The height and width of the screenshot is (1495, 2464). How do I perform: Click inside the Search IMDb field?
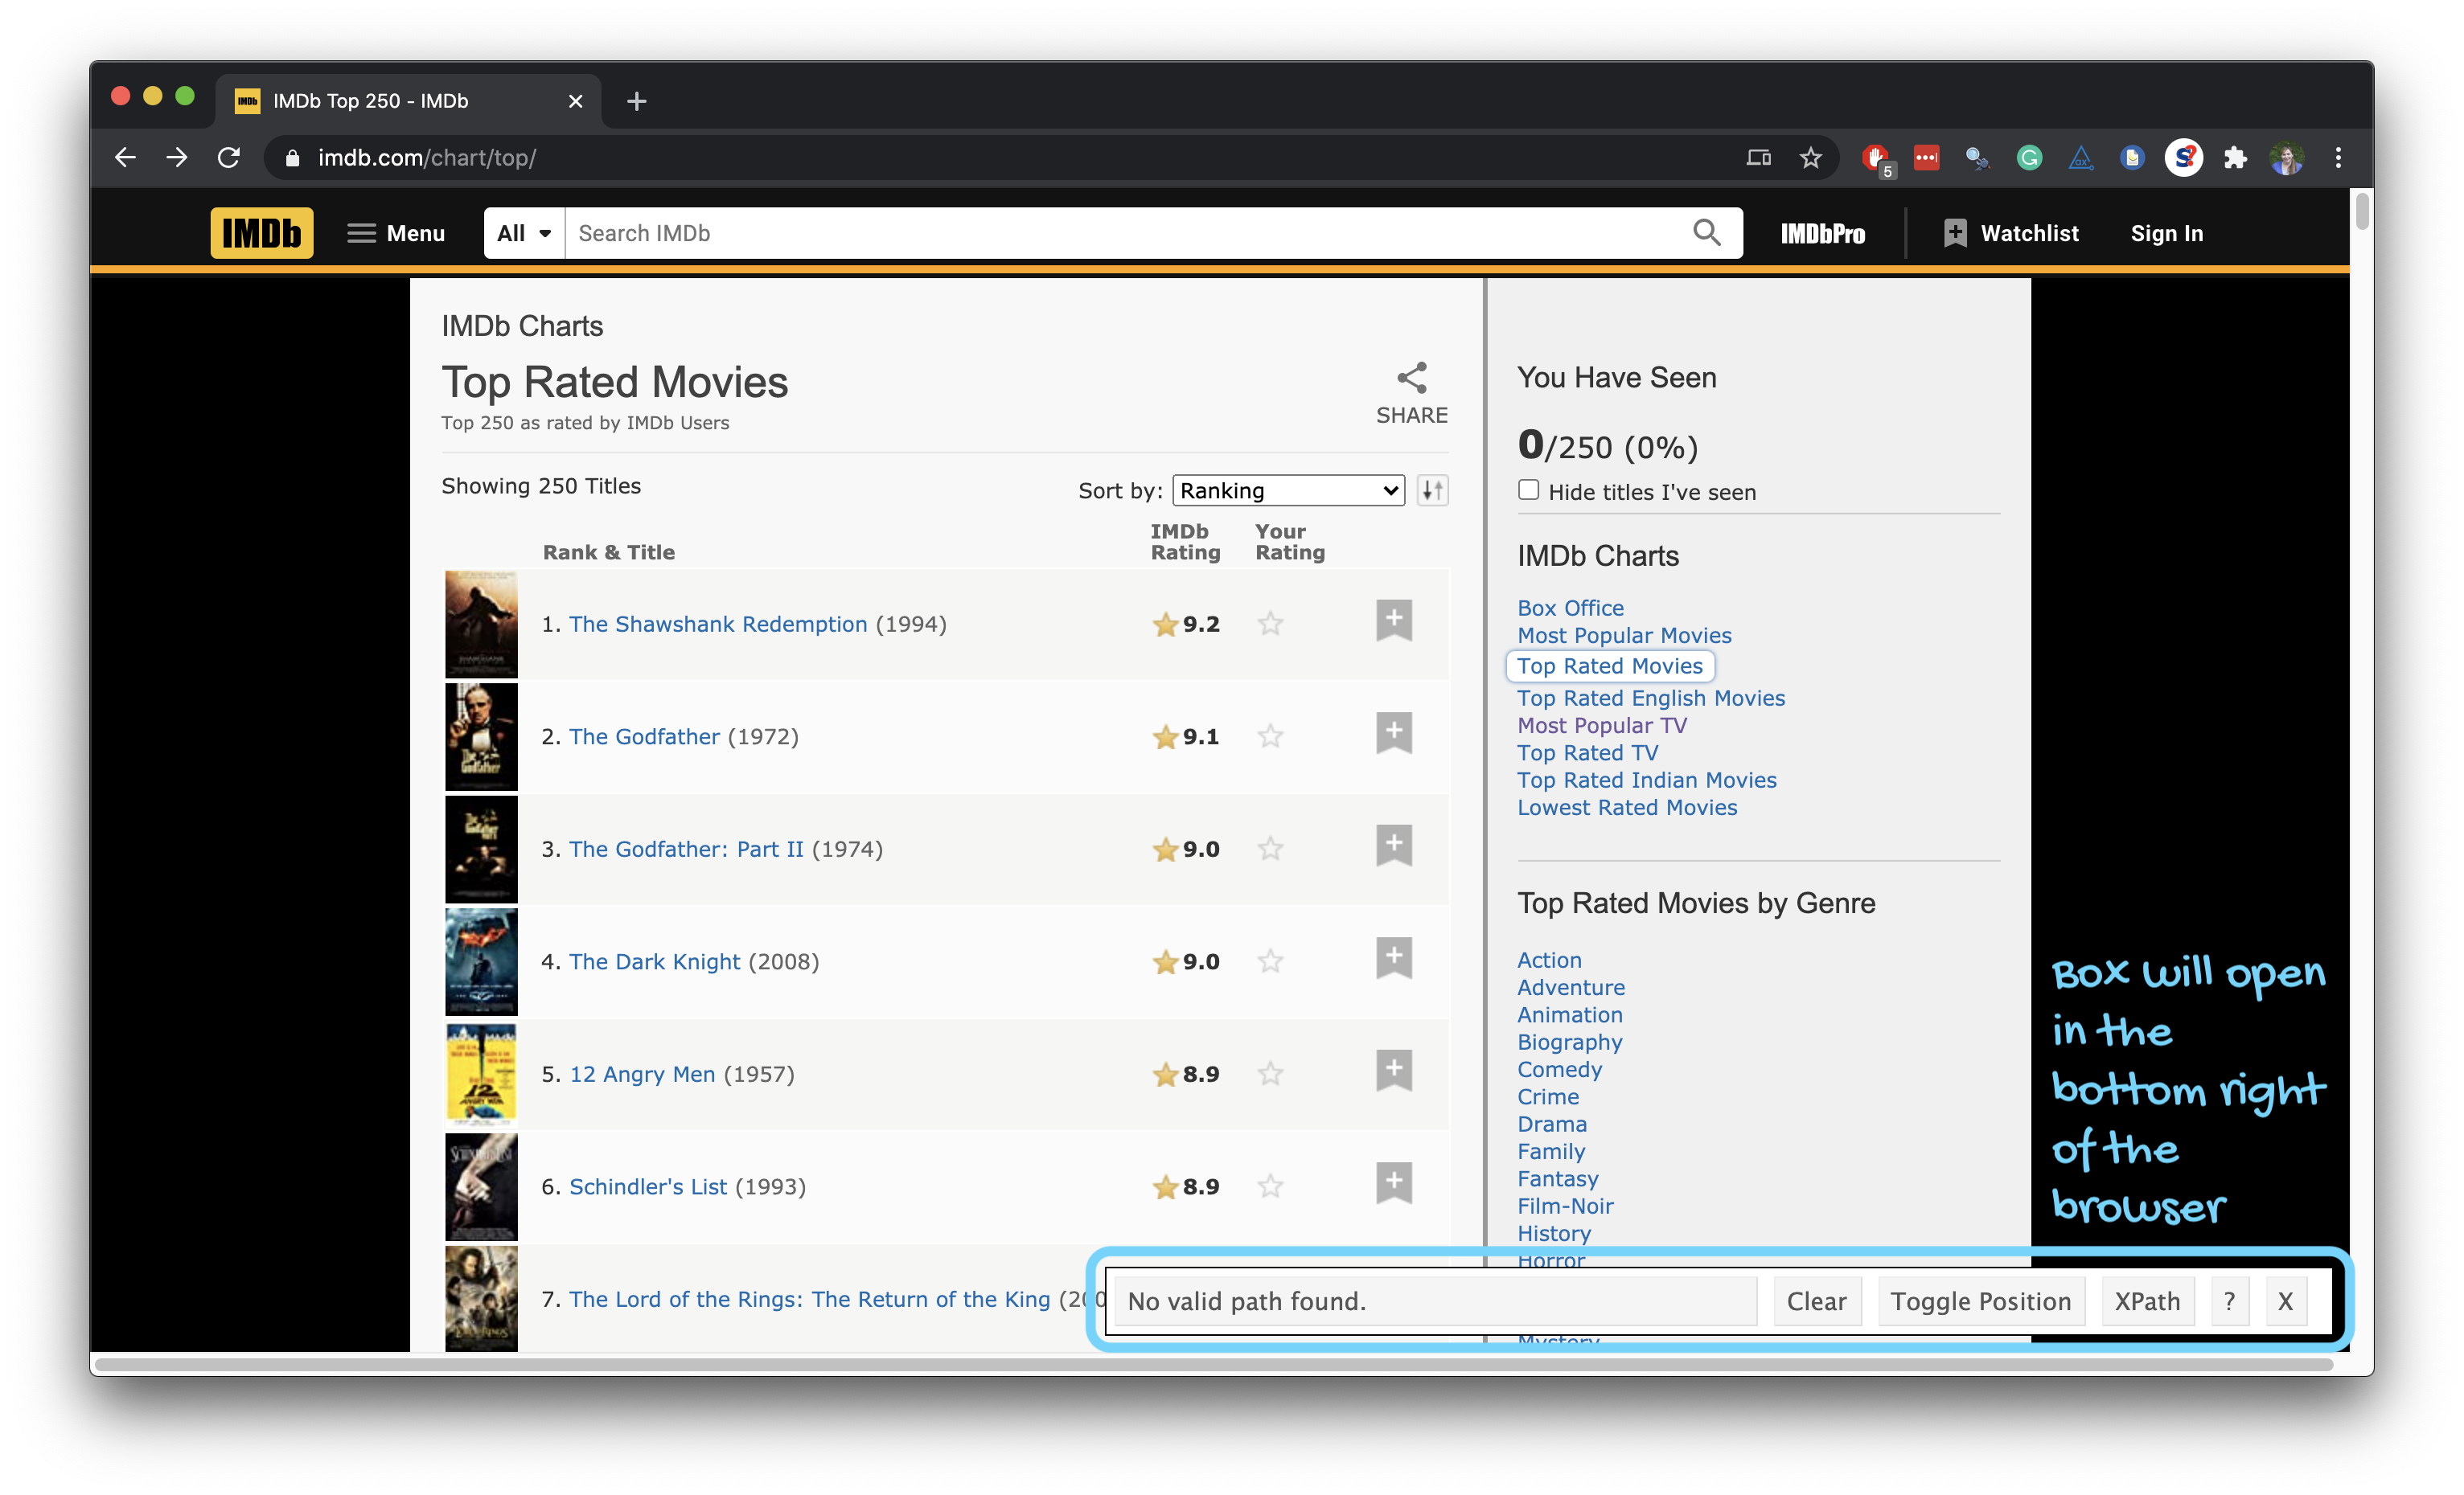point(1127,233)
